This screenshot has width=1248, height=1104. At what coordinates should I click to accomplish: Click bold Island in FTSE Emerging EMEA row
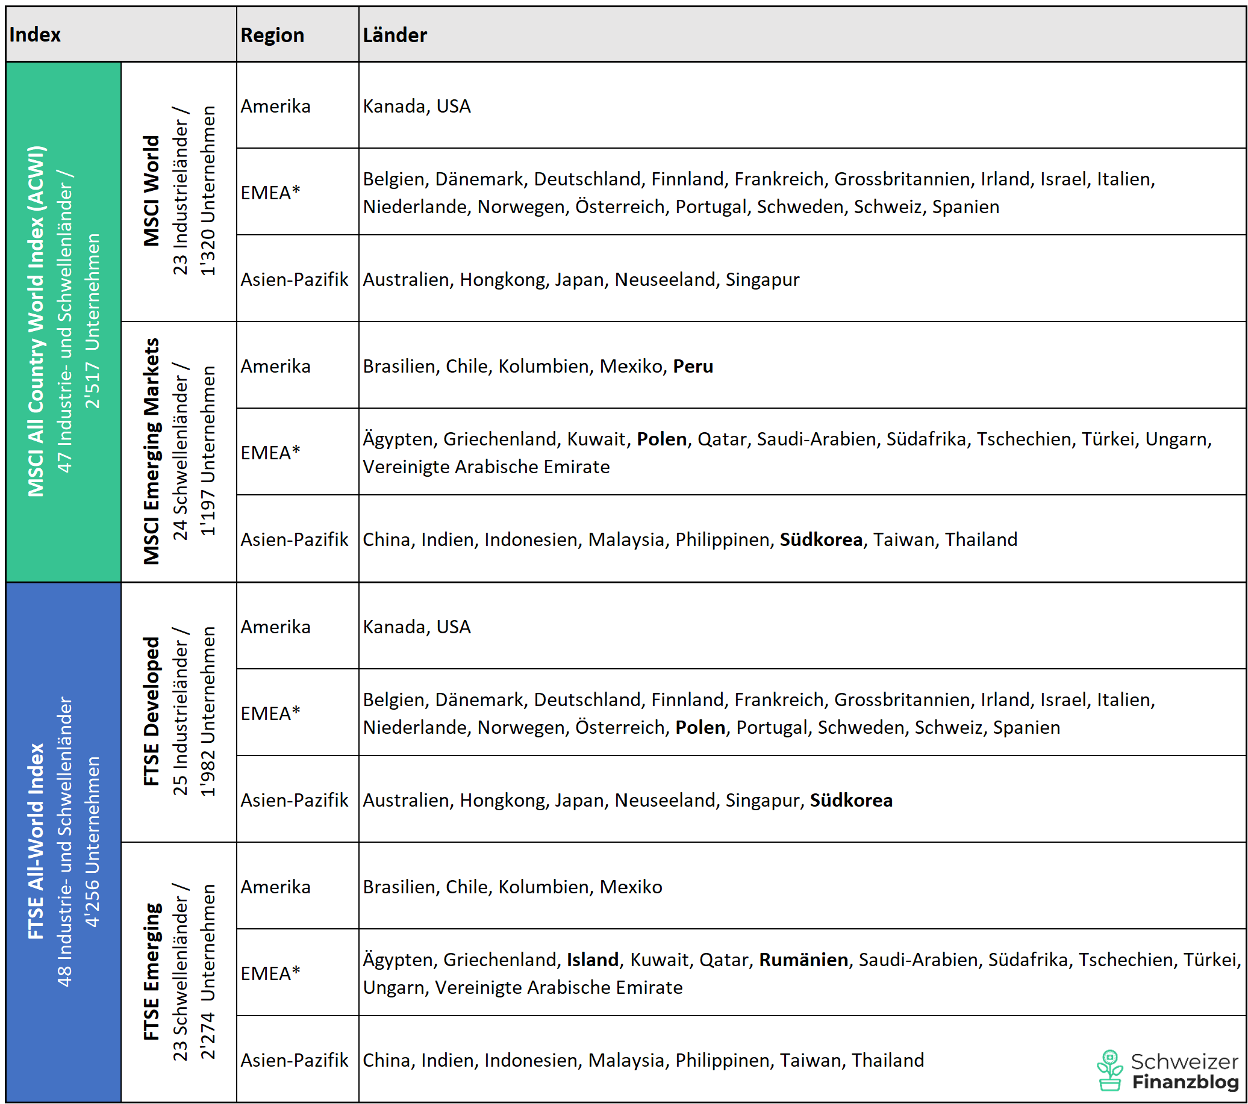(x=592, y=960)
